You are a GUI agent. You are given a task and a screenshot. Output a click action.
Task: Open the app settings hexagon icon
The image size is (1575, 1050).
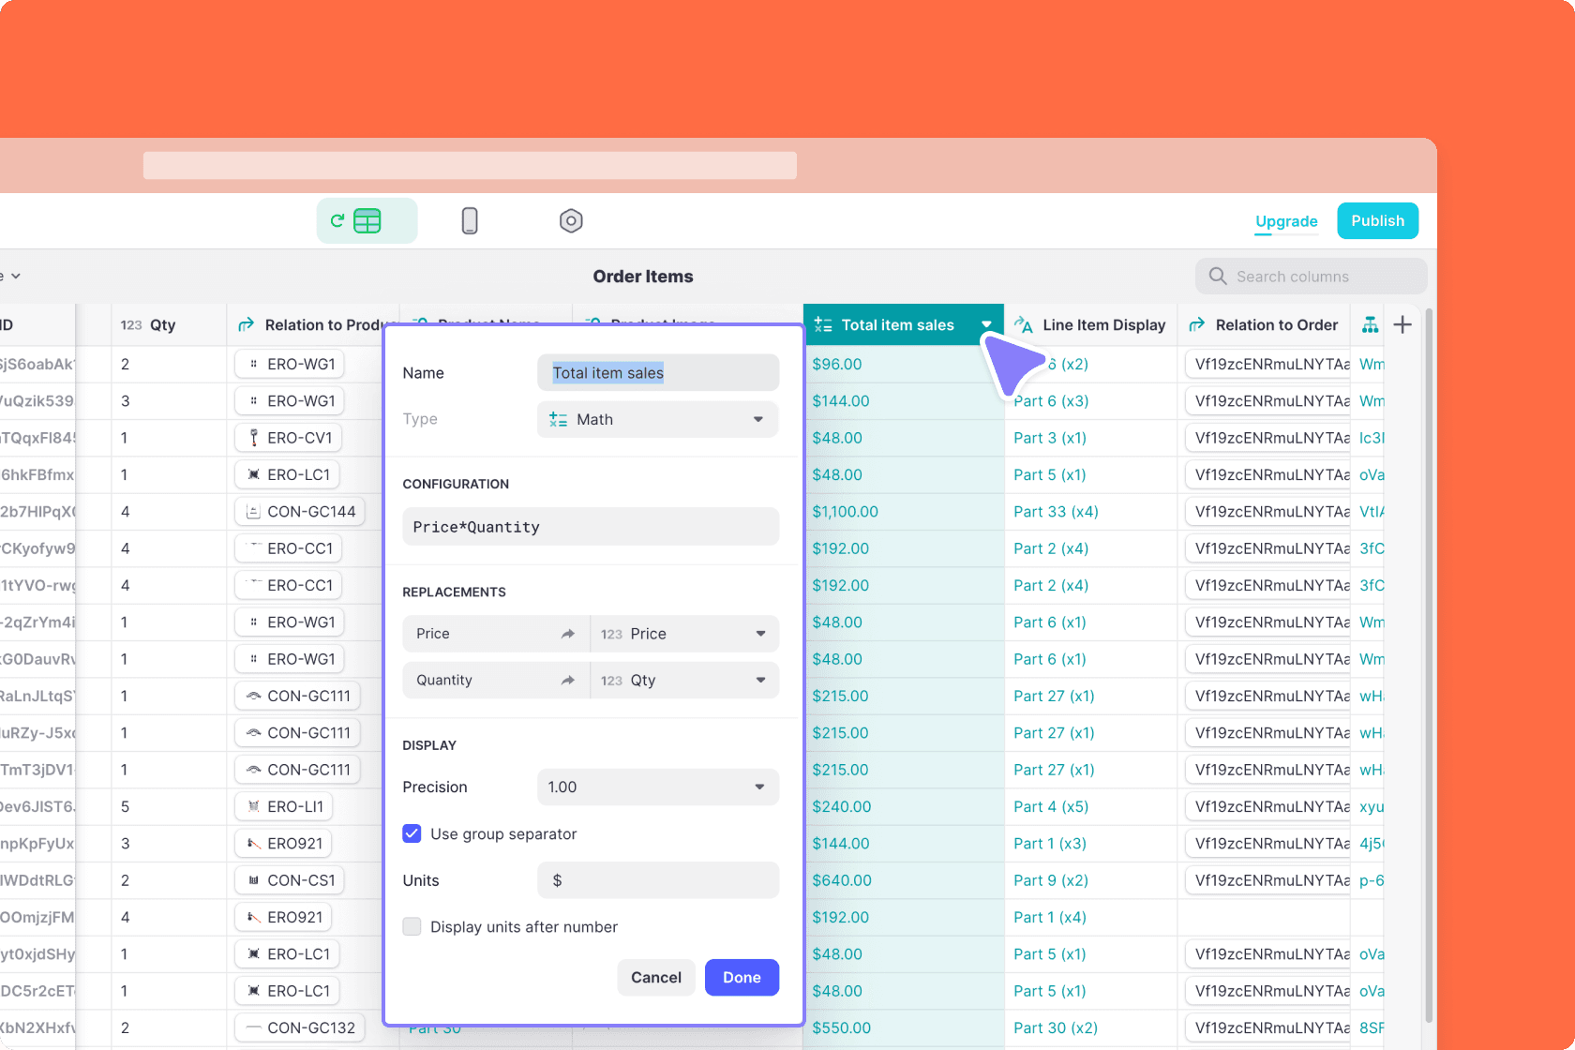(571, 221)
